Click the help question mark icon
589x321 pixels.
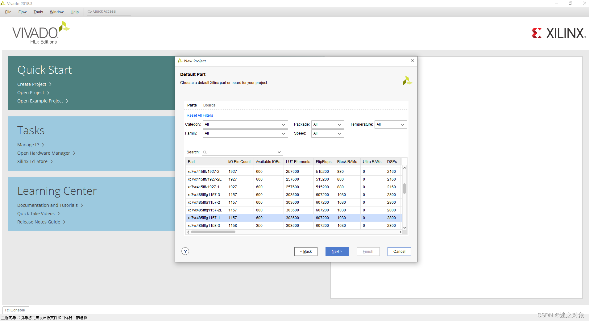pyautogui.click(x=185, y=251)
